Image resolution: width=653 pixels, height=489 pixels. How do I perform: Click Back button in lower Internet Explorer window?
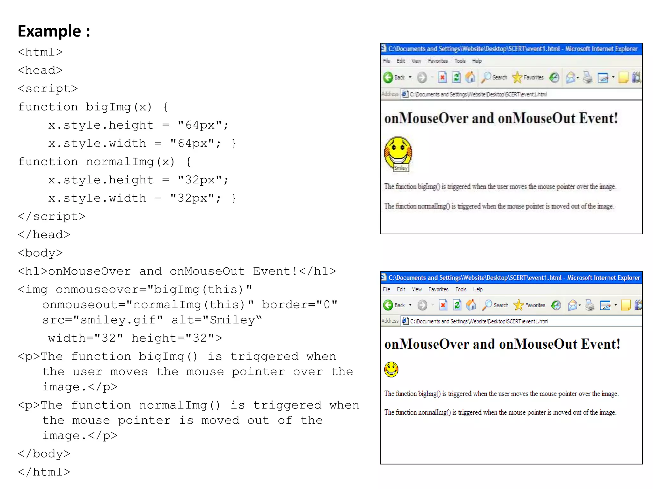click(394, 305)
